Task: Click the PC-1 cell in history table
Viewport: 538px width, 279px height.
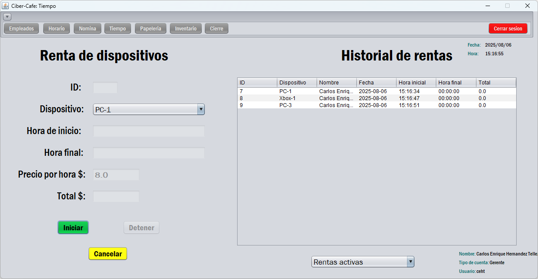Action: 297,91
